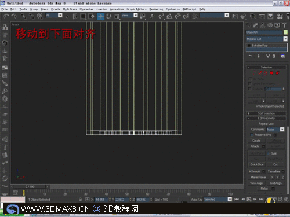Open the selection filter All dropdown
Image resolution: width=290 pixels, height=217 pixels.
[x=60, y=15]
